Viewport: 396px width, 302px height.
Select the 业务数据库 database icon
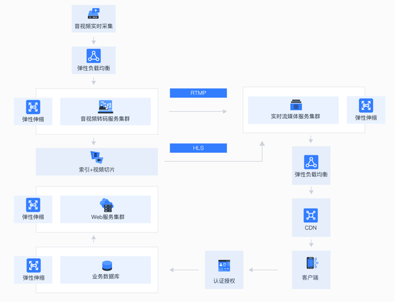click(107, 265)
